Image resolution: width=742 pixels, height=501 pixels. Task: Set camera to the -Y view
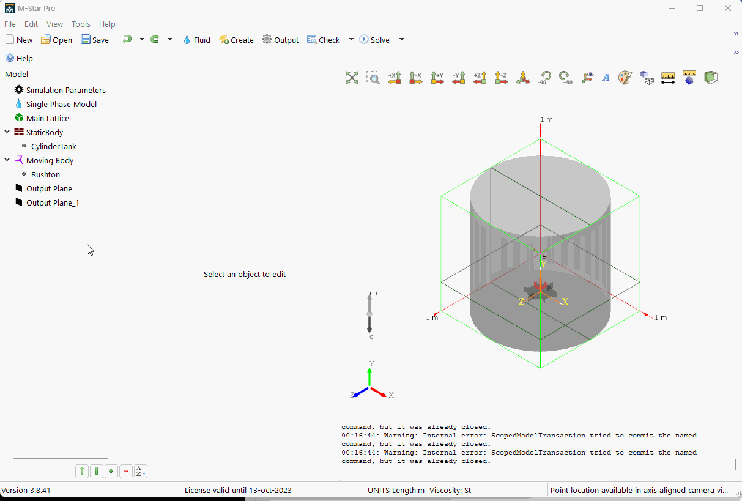pyautogui.click(x=459, y=78)
